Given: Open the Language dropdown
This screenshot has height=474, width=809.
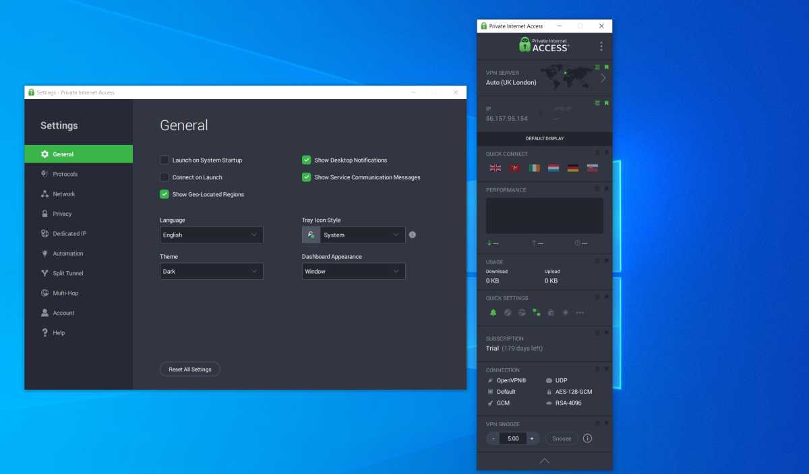Looking at the screenshot, I should [x=212, y=235].
